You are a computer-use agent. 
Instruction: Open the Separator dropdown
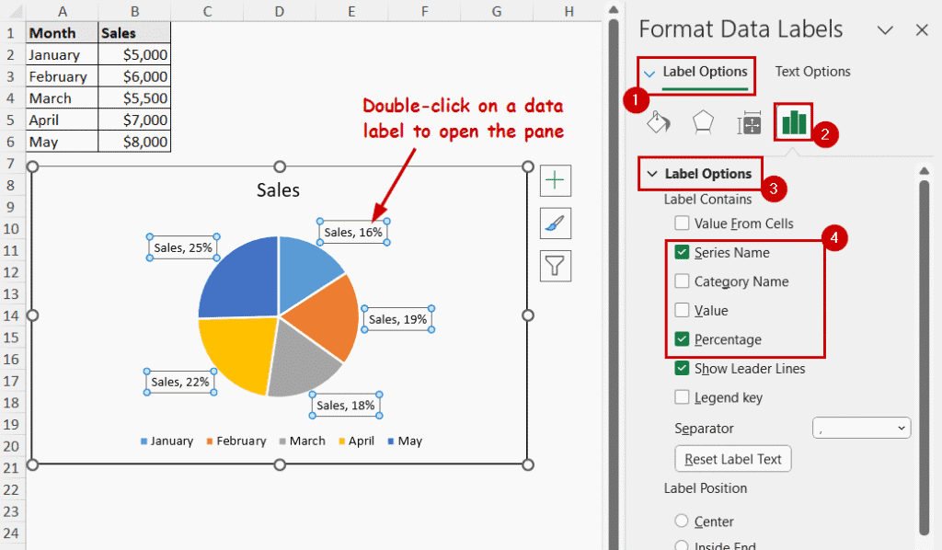coord(861,427)
